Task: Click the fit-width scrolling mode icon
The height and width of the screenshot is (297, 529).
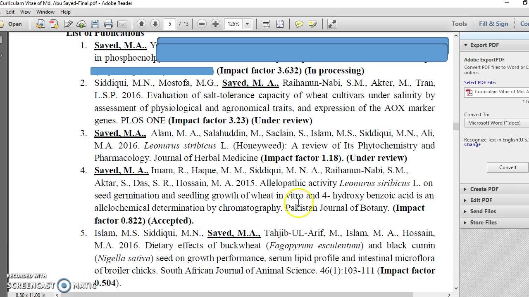Action: (x=266, y=24)
